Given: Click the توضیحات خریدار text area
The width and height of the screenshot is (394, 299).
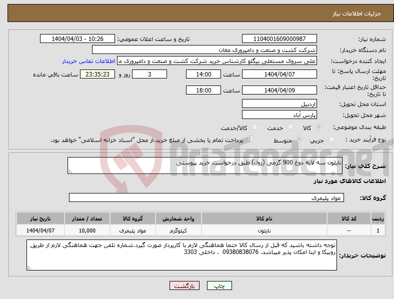Looking at the screenshot, I should pyautogui.click(x=181, y=255).
